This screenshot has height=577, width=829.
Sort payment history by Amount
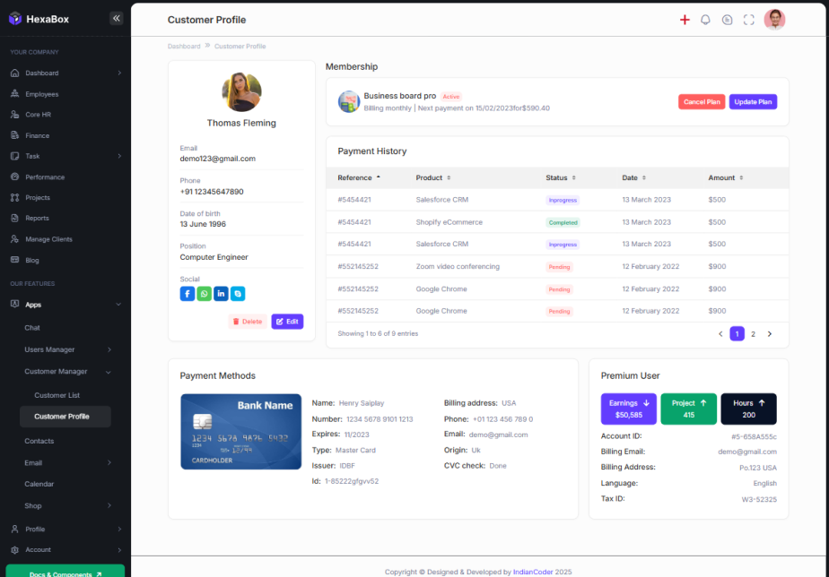tap(725, 178)
